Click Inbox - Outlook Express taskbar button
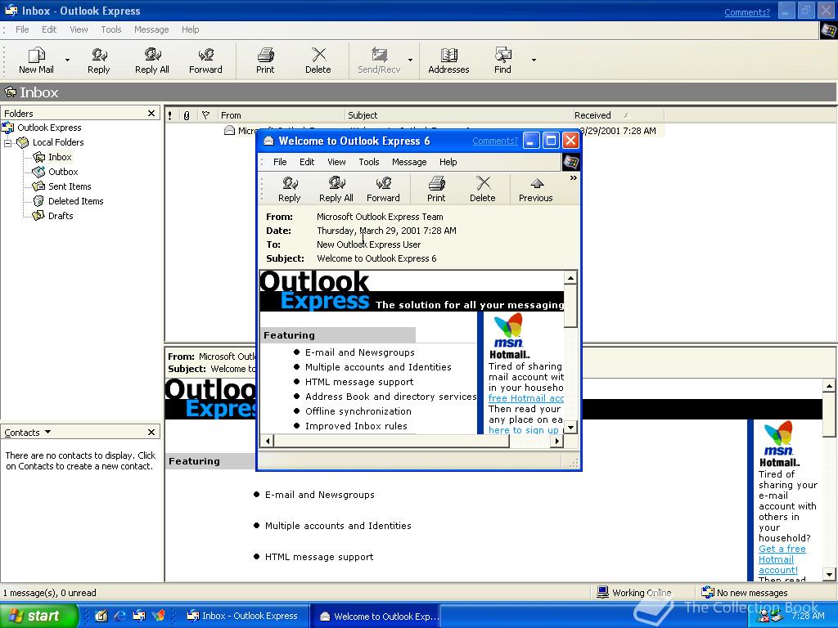The image size is (838, 628). 242,616
